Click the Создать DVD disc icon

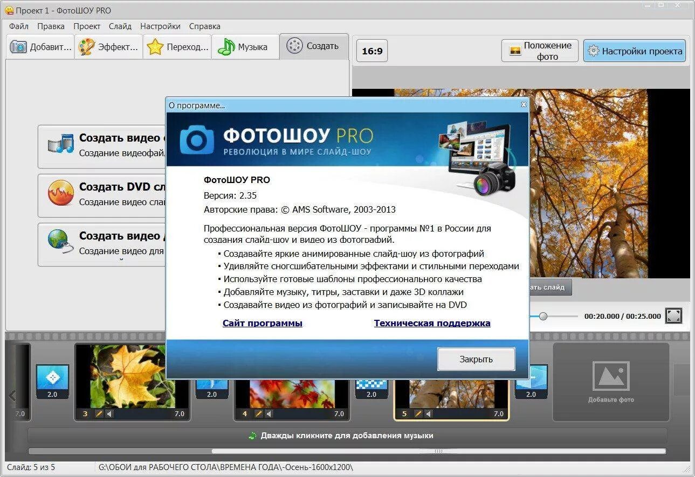point(60,193)
